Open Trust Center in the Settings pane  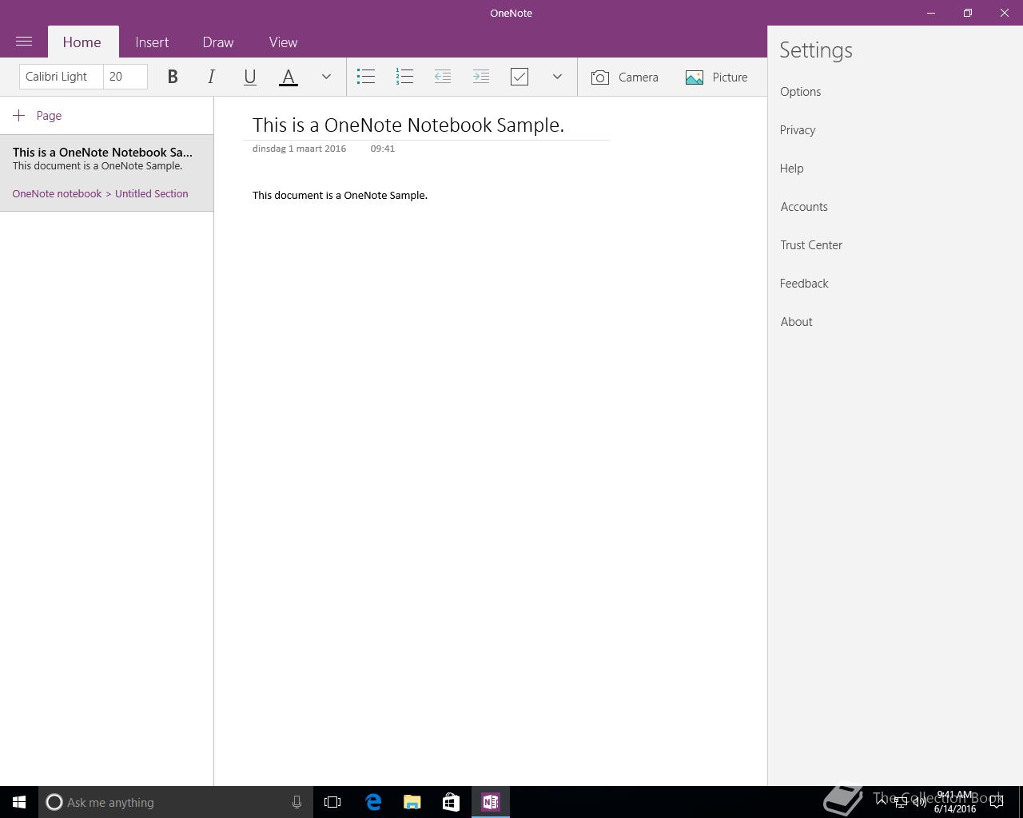pyautogui.click(x=811, y=245)
